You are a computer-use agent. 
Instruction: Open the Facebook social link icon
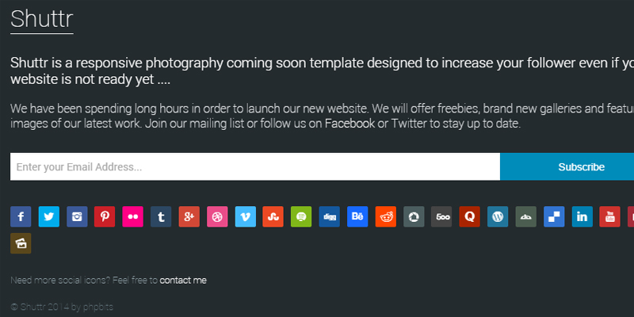(x=21, y=216)
